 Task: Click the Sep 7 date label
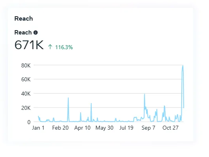click(148, 128)
